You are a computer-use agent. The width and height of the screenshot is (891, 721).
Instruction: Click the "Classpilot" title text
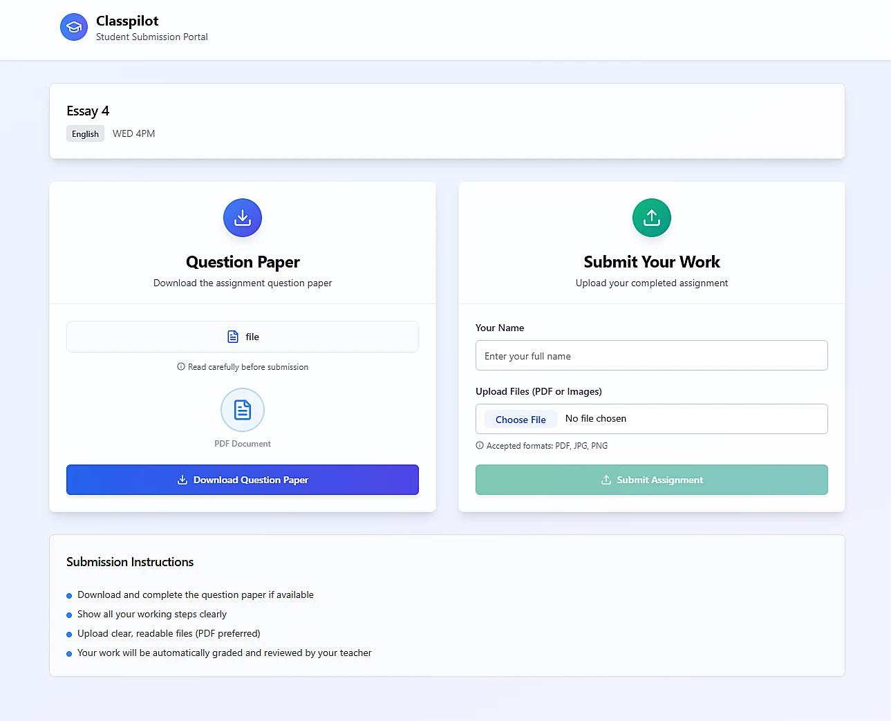(x=127, y=21)
